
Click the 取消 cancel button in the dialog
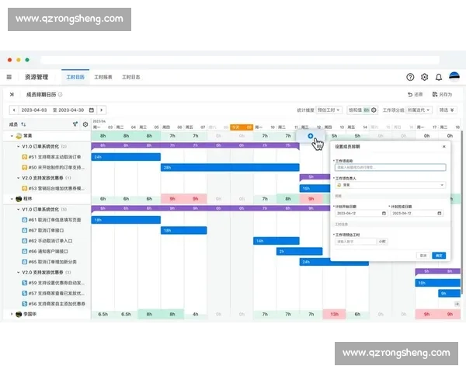click(423, 256)
